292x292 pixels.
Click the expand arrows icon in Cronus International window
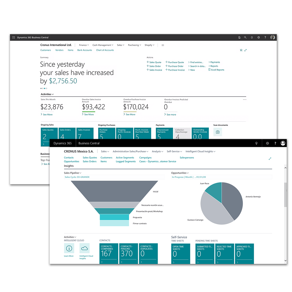pyautogui.click(x=246, y=50)
